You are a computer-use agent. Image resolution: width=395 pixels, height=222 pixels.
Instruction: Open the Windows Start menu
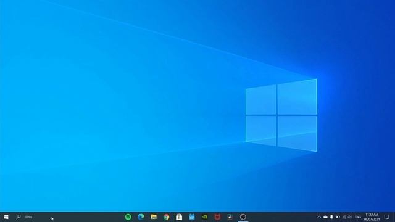[x=6, y=216]
